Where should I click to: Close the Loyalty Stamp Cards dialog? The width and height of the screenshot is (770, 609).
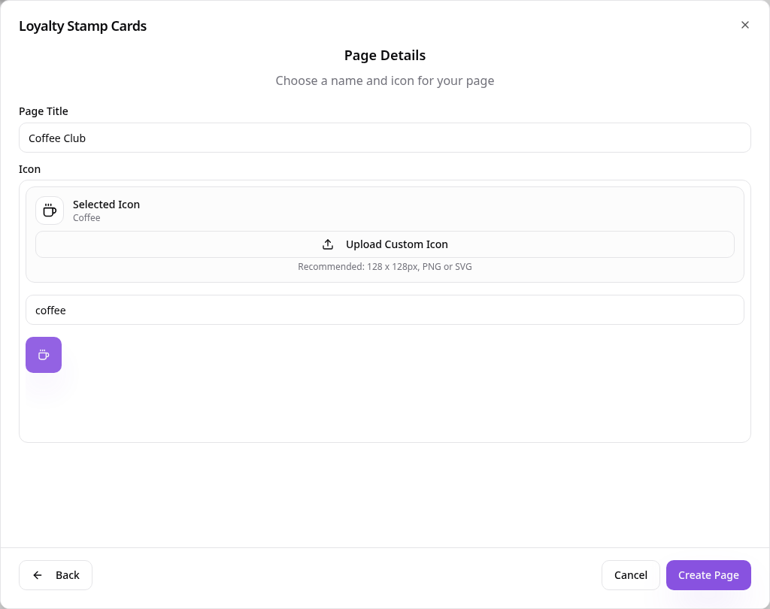coord(745,25)
